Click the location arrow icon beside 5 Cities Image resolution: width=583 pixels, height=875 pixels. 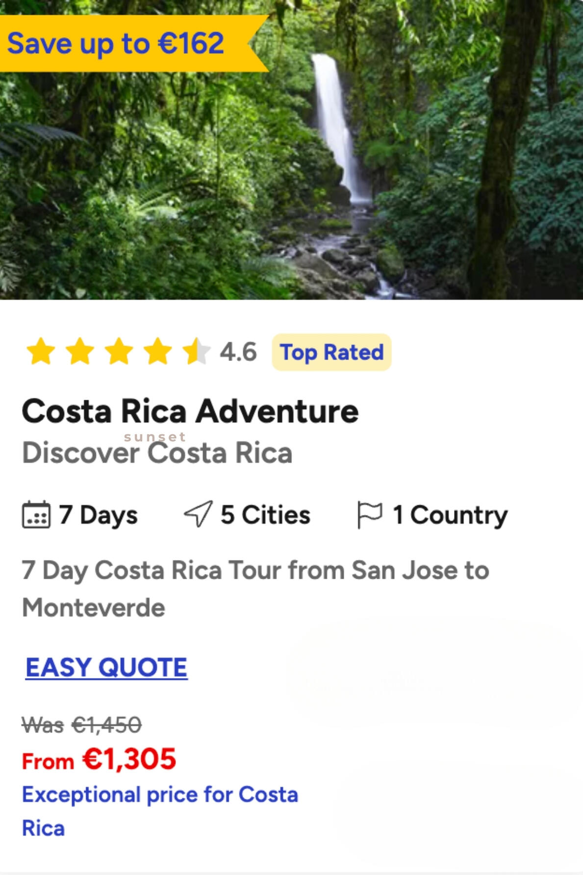click(x=198, y=514)
